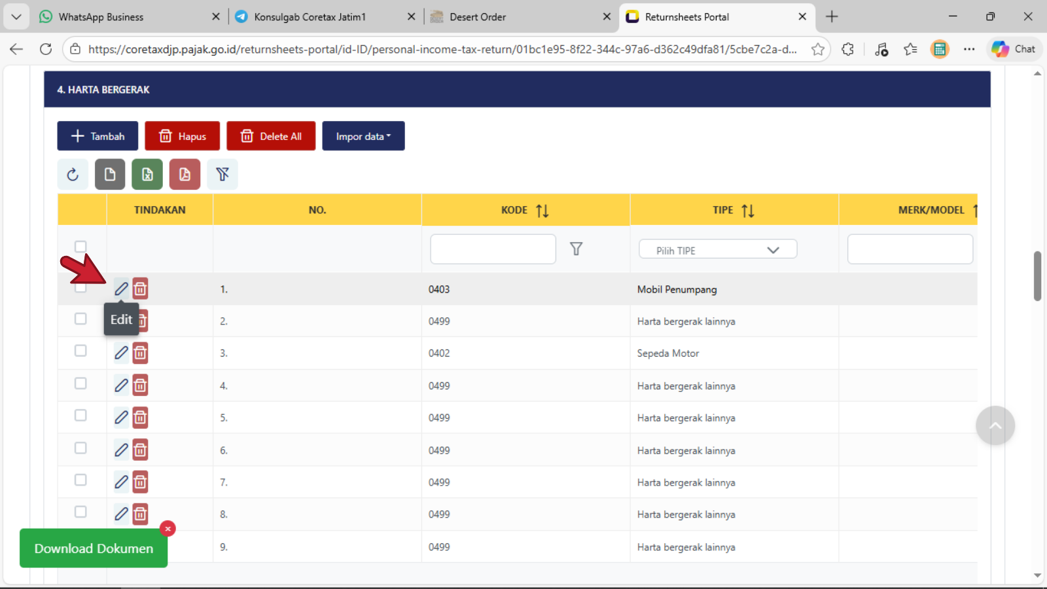Click the grey document export icon
The height and width of the screenshot is (589, 1047).
coord(110,174)
